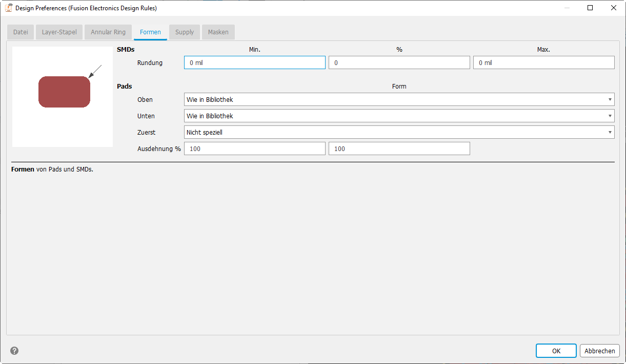Click the Rundung percent input field
Screen dimensions: 626x364
(399, 62)
